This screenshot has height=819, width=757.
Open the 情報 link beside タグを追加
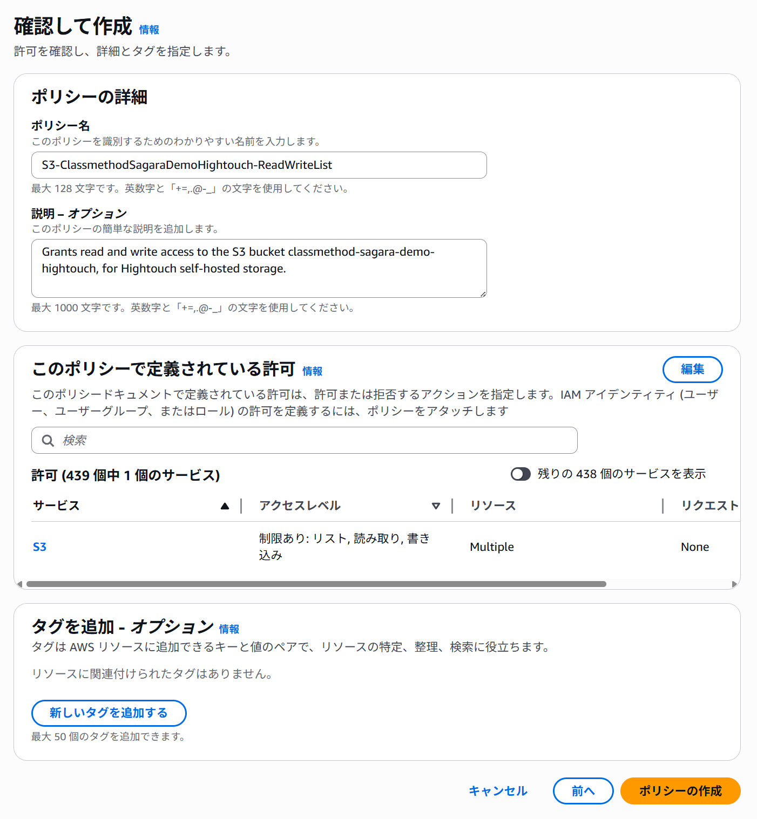(x=229, y=629)
